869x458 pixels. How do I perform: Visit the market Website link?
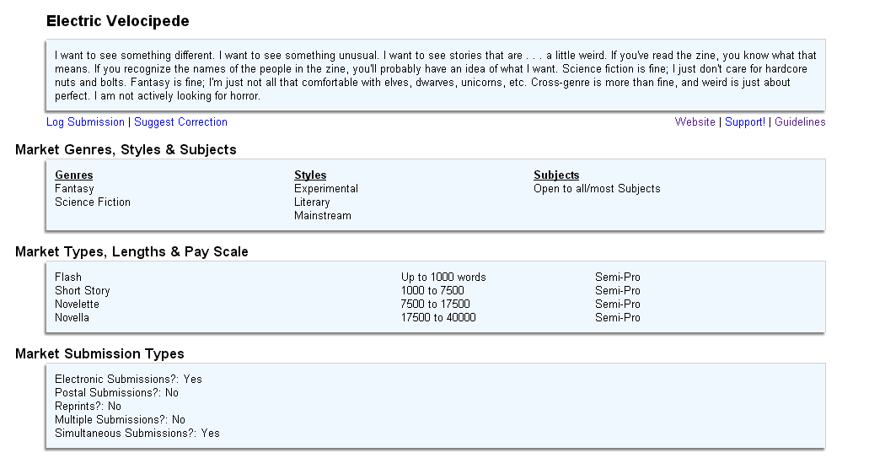click(695, 122)
